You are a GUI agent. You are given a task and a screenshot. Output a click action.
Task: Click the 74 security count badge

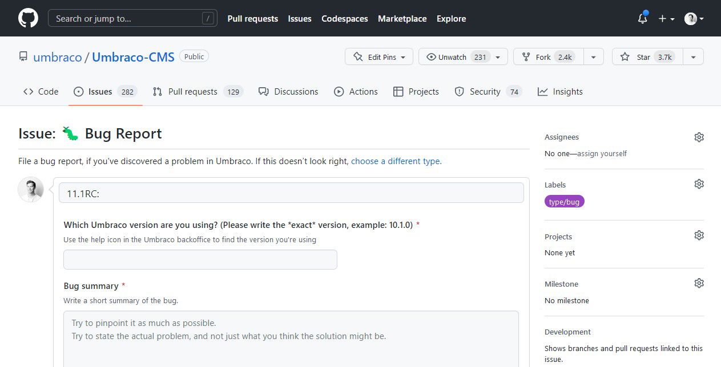pyautogui.click(x=514, y=92)
